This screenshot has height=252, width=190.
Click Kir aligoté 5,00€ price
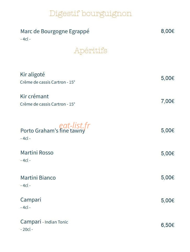(168, 78)
